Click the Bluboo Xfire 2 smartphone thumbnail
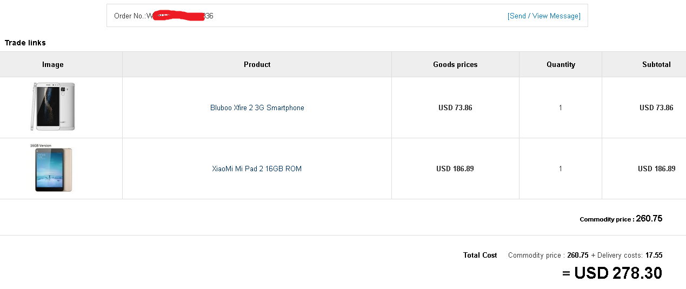 [x=53, y=107]
